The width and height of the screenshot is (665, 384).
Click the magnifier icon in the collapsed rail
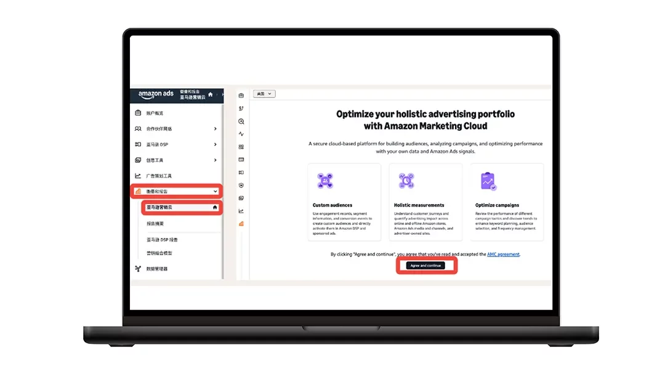[x=241, y=121]
